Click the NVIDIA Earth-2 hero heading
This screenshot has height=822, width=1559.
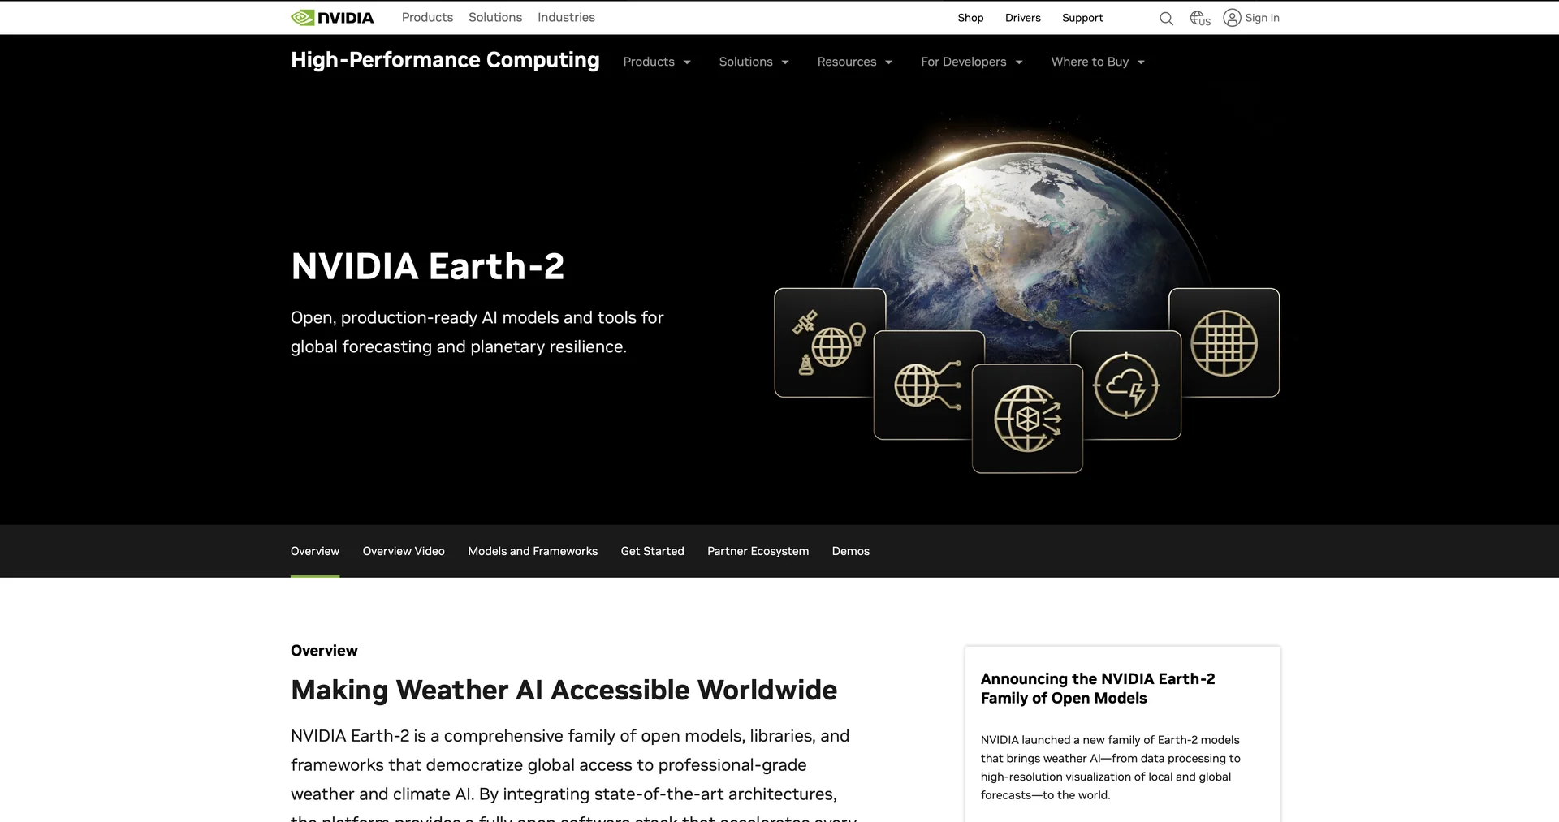[x=427, y=266]
